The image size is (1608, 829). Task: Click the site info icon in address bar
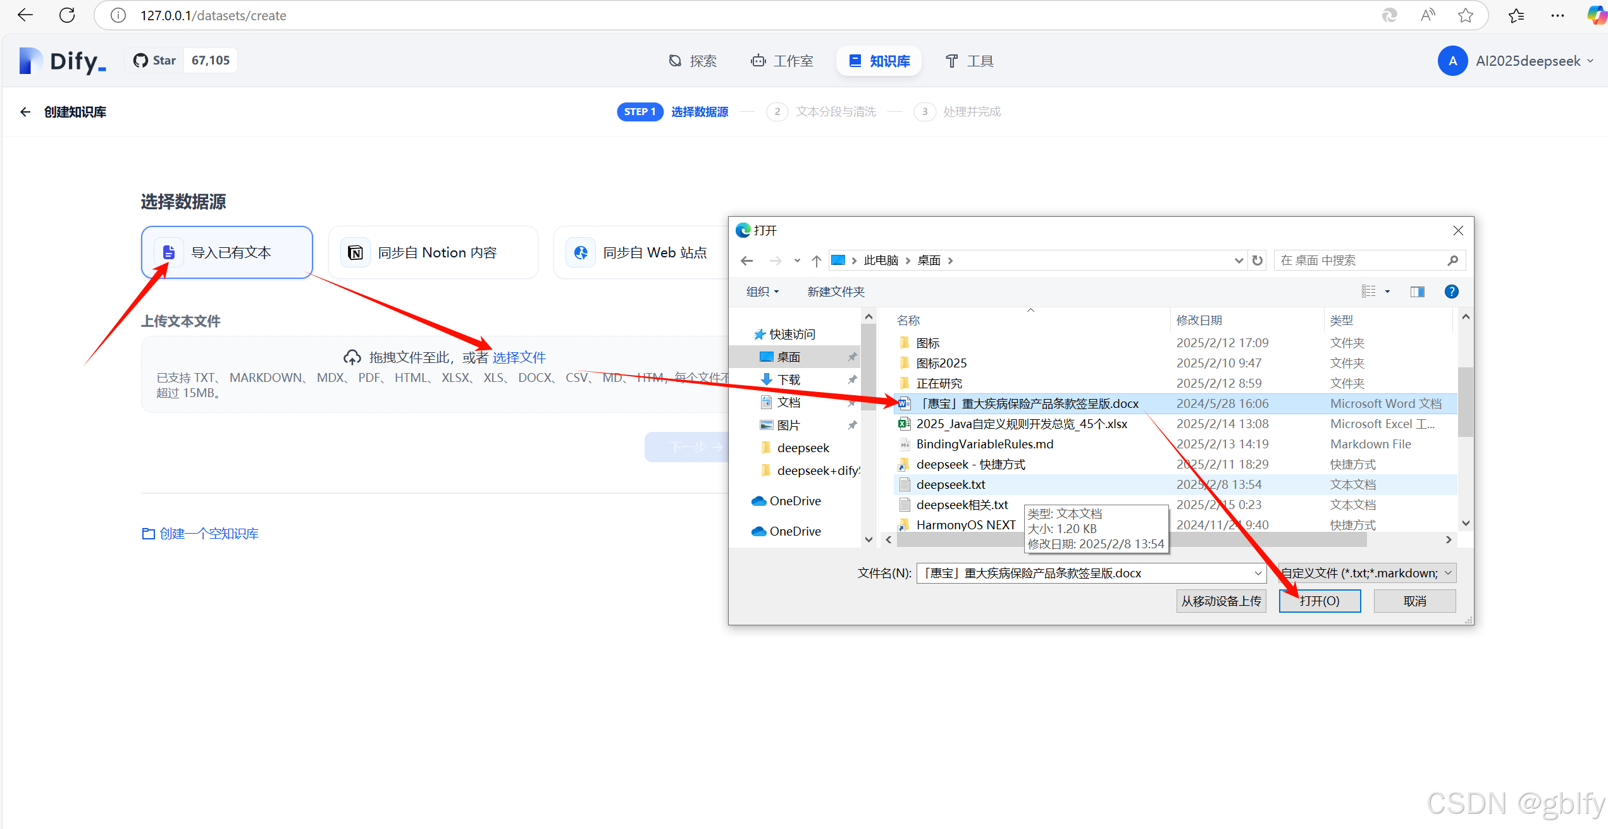pos(118,15)
